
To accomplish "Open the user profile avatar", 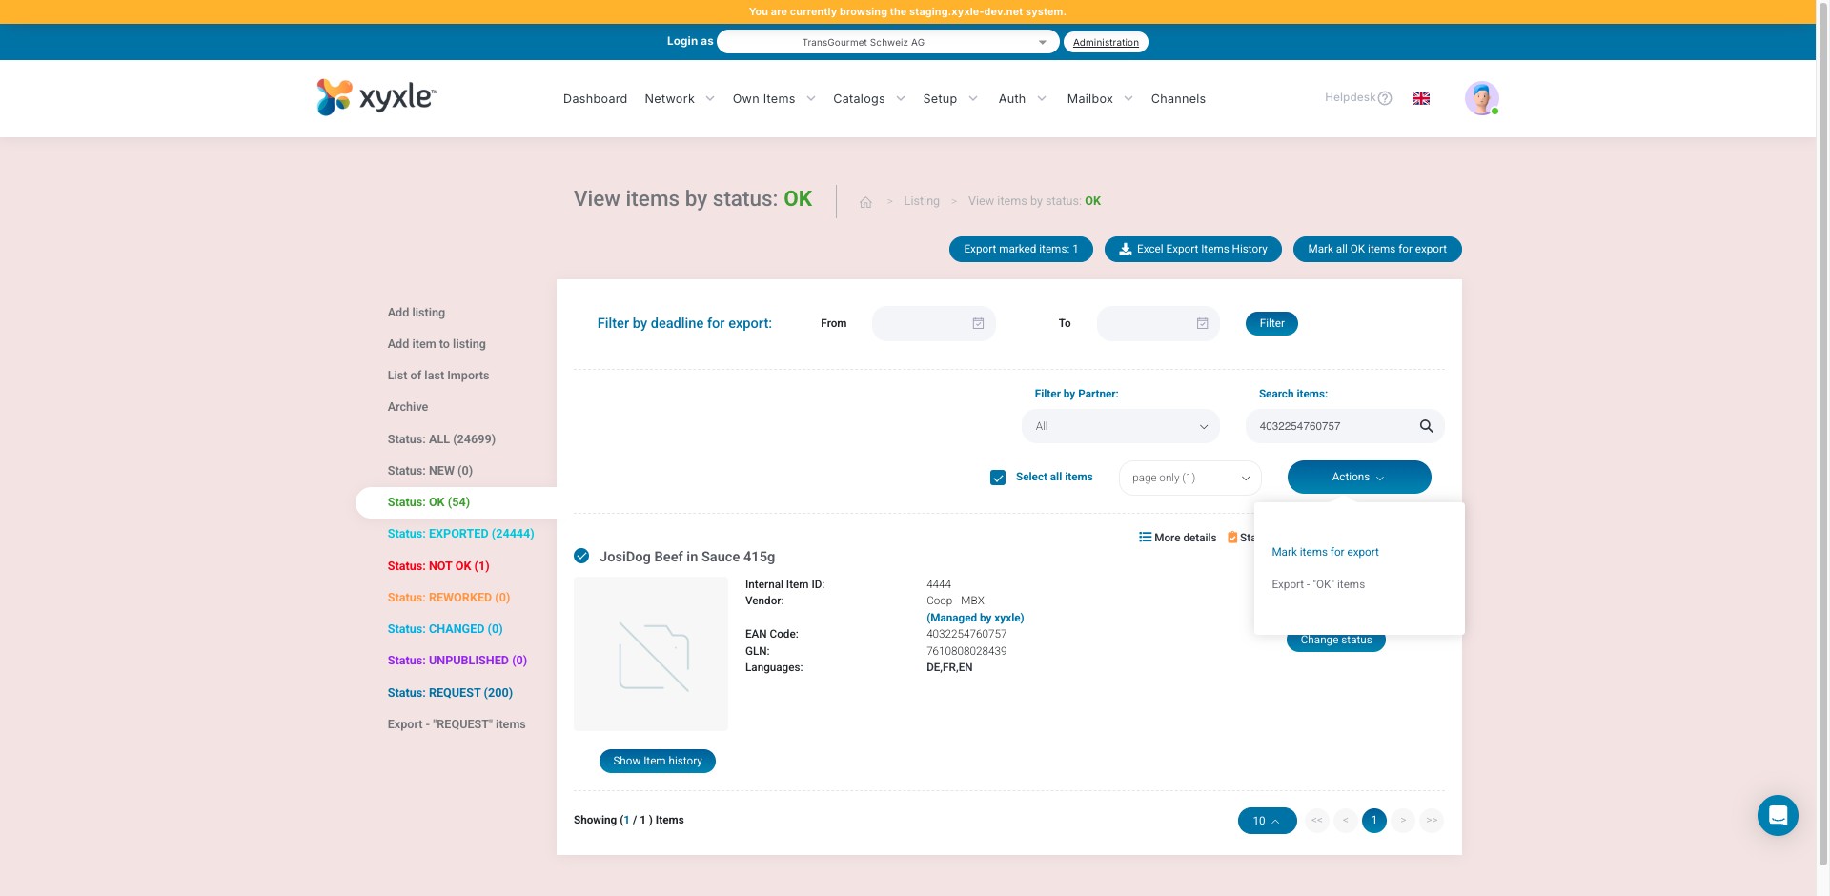I will pyautogui.click(x=1482, y=98).
